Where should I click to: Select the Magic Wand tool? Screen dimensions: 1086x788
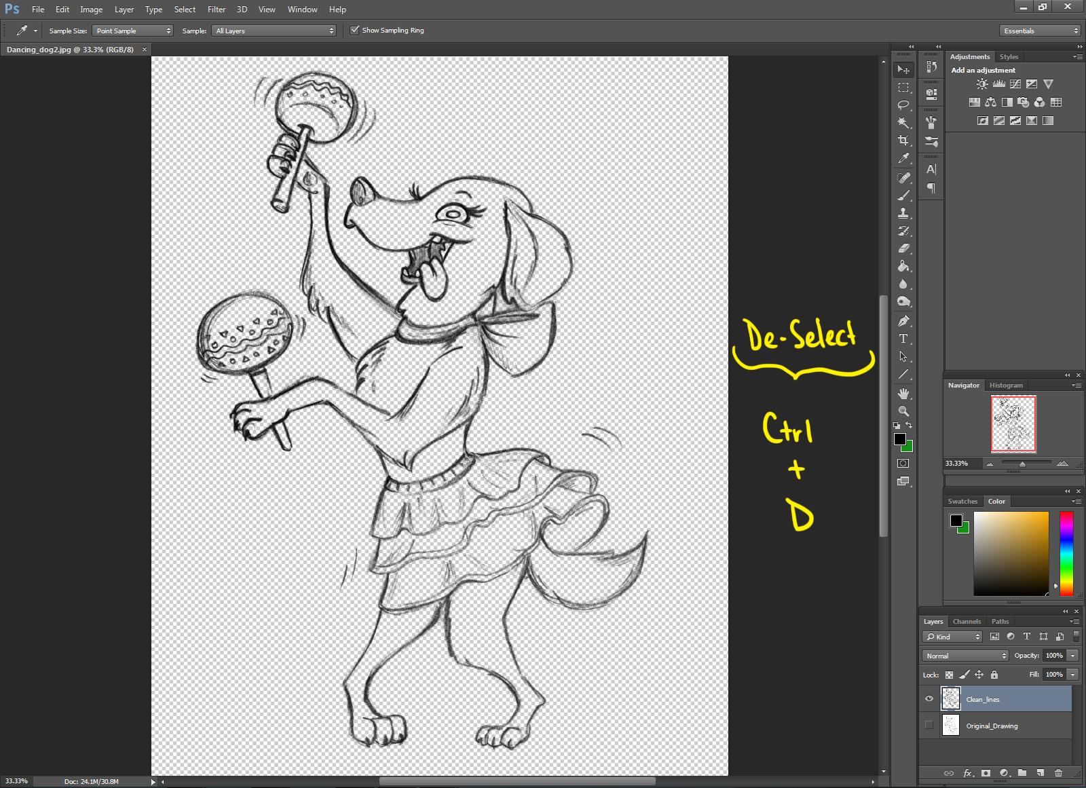point(903,123)
